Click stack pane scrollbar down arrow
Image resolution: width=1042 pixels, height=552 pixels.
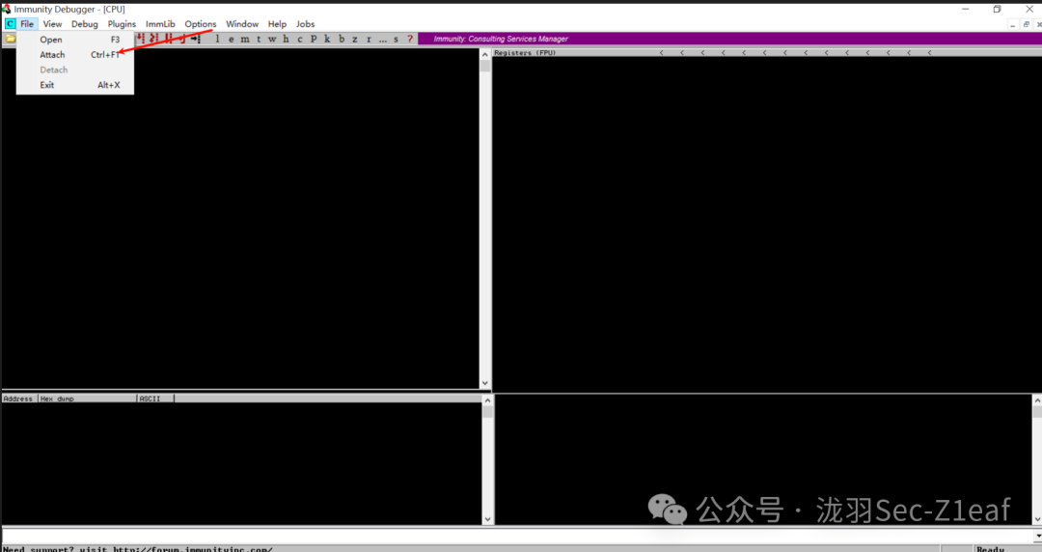click(1036, 519)
